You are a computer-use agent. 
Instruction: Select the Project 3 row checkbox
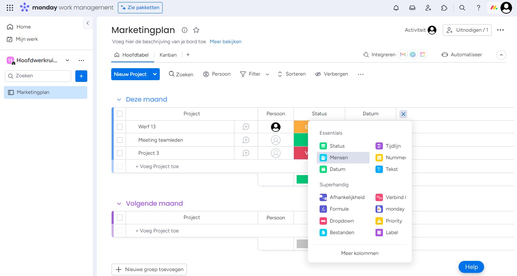click(x=120, y=153)
